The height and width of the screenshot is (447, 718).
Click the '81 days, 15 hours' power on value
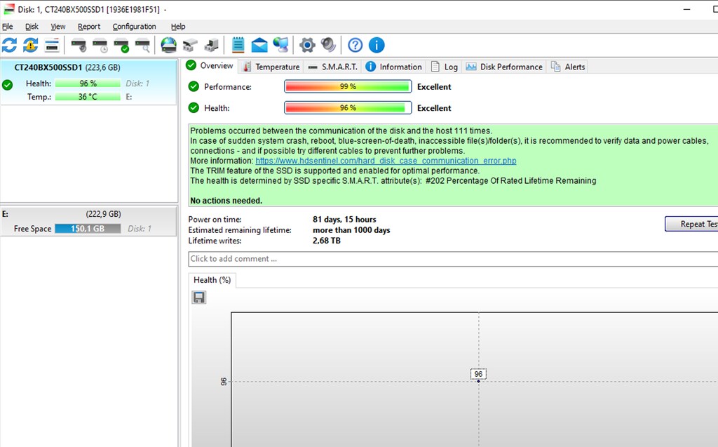[x=344, y=220]
